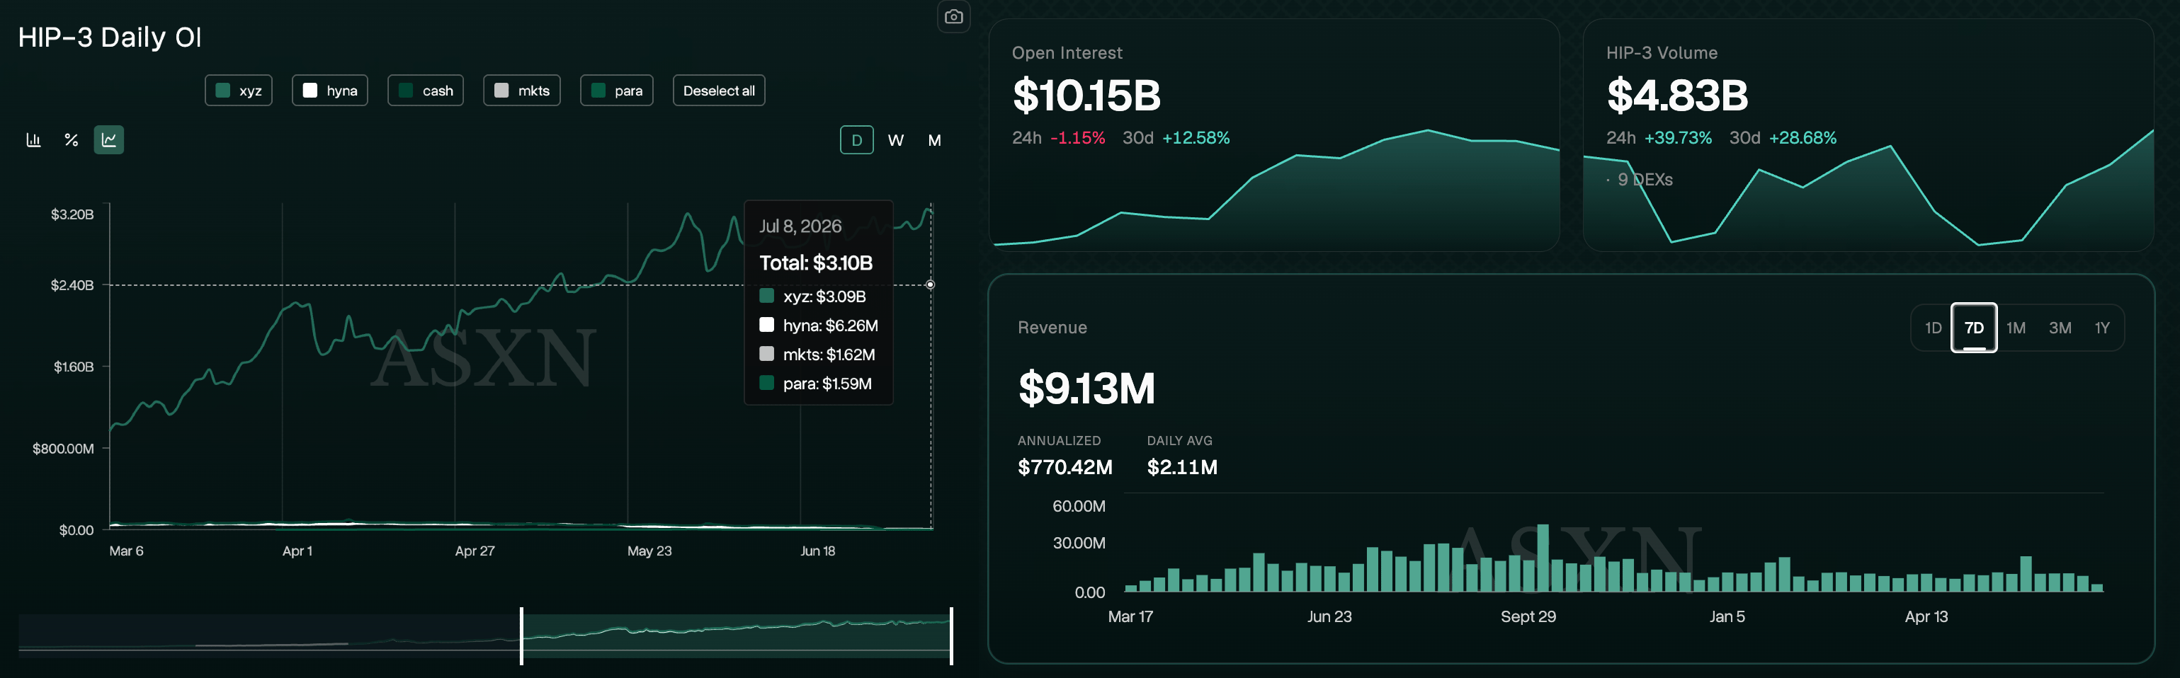The height and width of the screenshot is (678, 2180).
Task: Click the daily average $2.11M value
Action: tap(1182, 468)
